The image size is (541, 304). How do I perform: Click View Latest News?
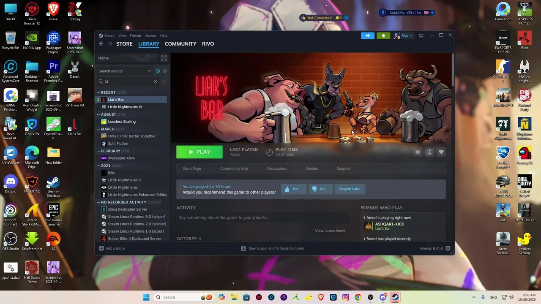pos(330,231)
